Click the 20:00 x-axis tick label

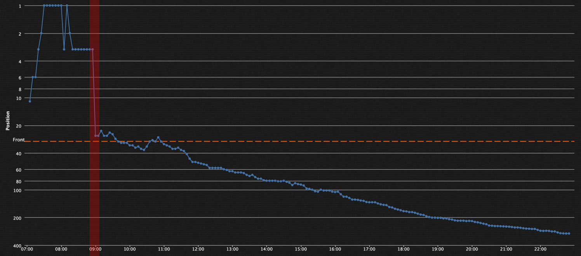[x=472, y=250]
